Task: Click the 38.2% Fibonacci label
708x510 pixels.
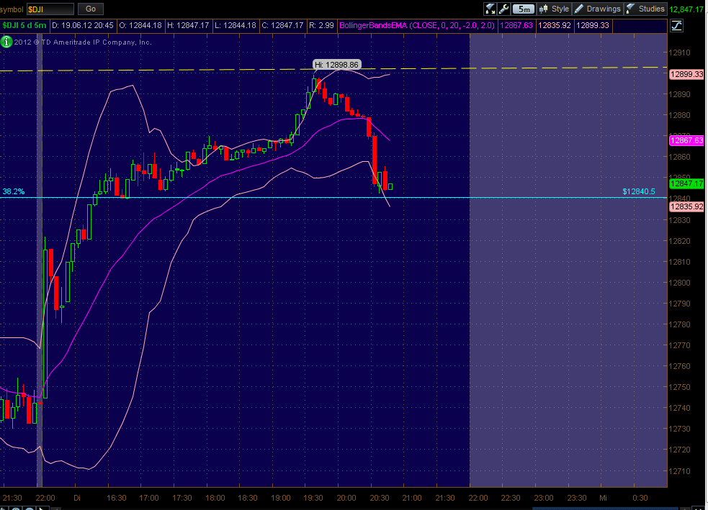Action: [x=14, y=191]
